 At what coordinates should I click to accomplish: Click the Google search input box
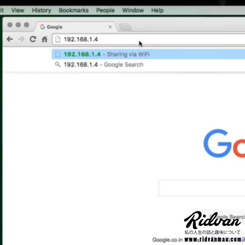click(x=202, y=188)
